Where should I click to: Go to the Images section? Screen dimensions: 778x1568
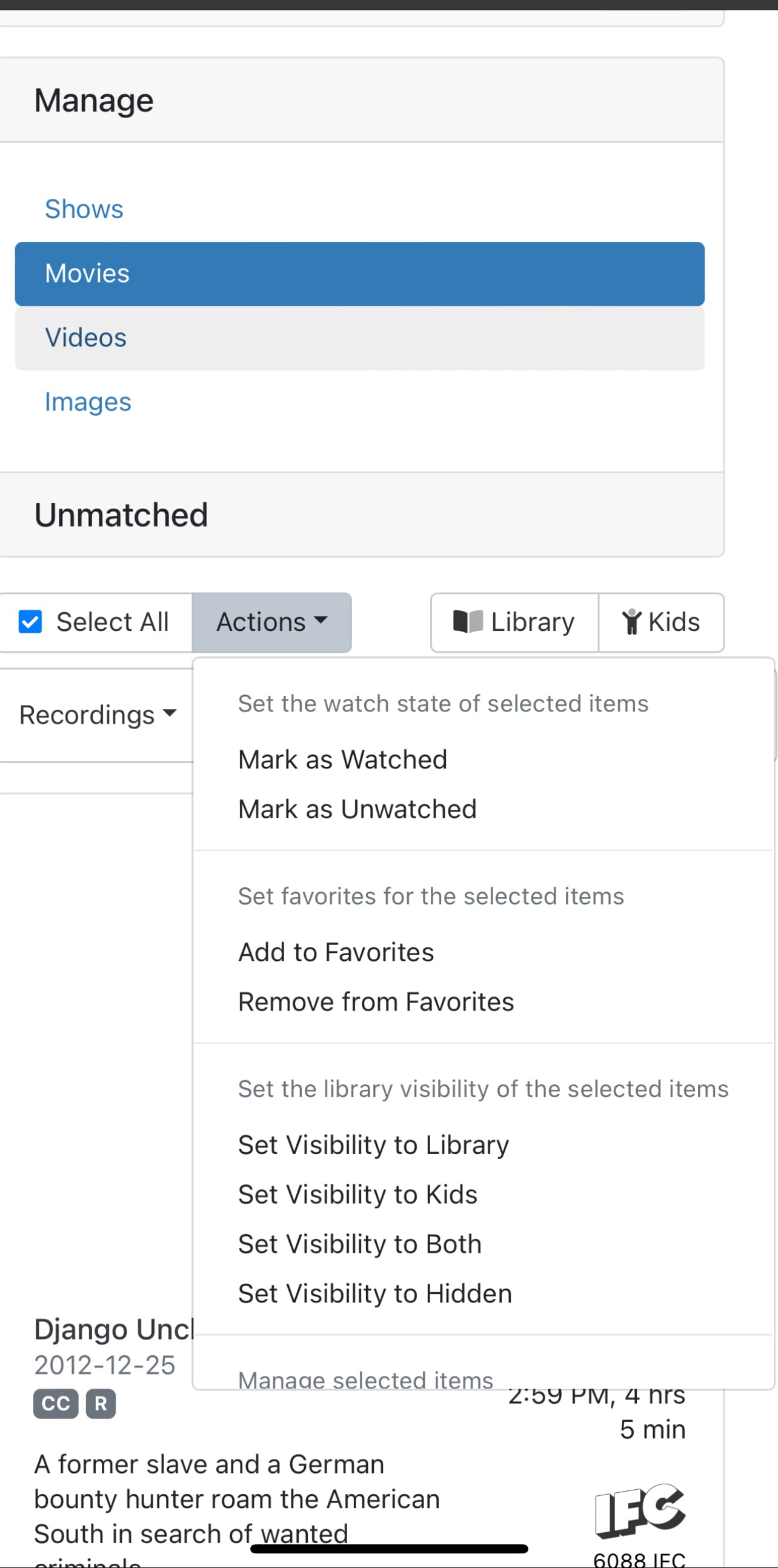click(x=88, y=402)
